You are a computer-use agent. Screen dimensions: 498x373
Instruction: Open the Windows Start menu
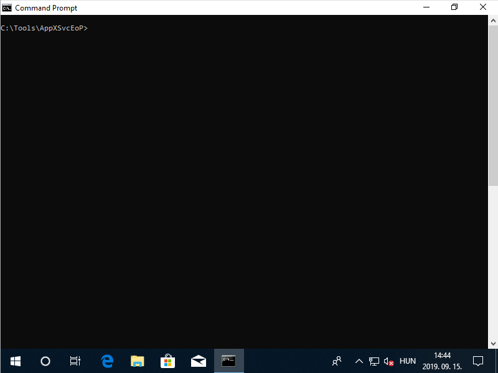coord(15,361)
